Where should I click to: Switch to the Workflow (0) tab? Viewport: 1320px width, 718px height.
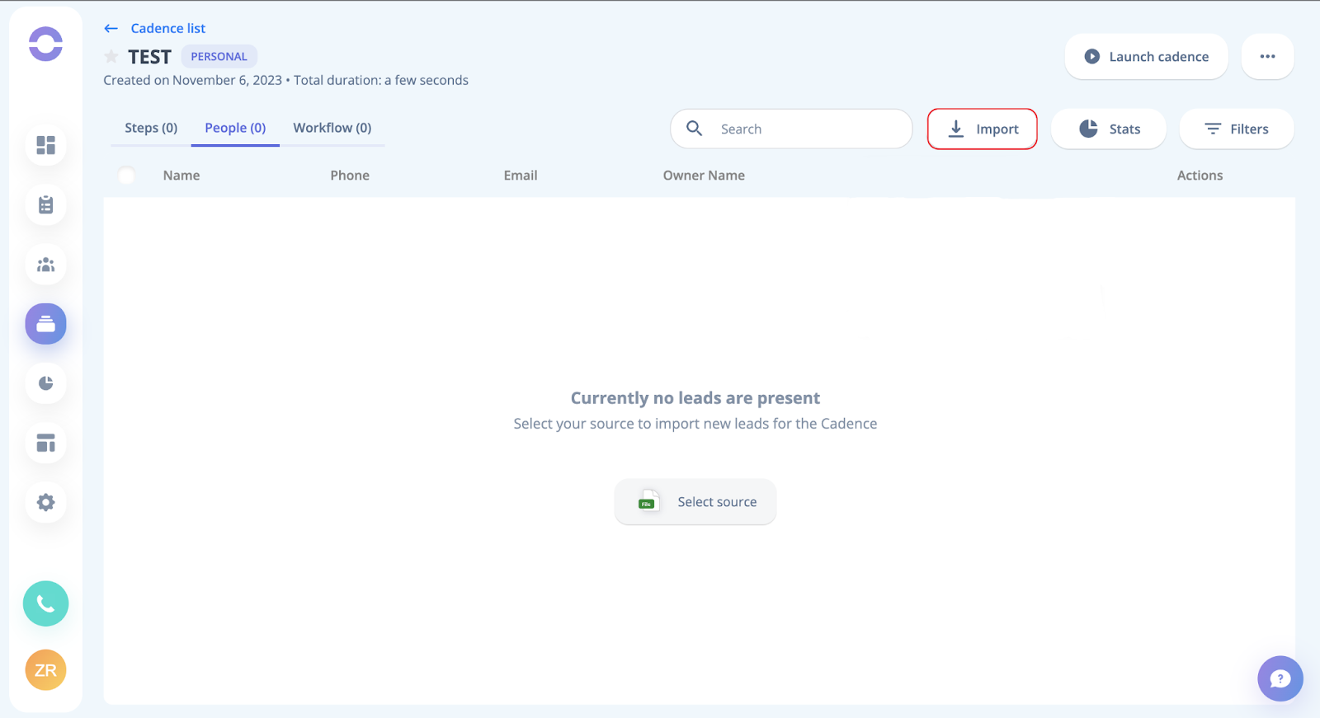point(332,128)
